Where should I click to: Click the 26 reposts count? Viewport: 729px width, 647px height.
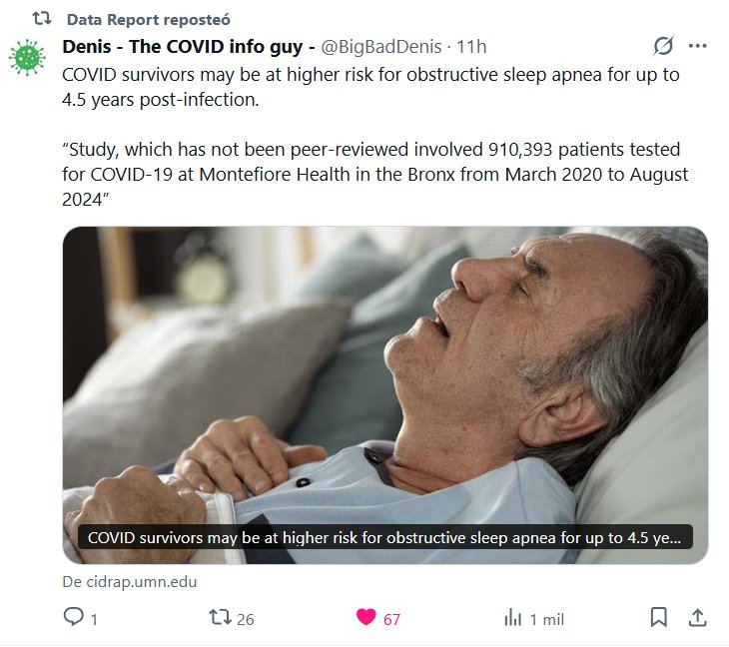click(245, 619)
